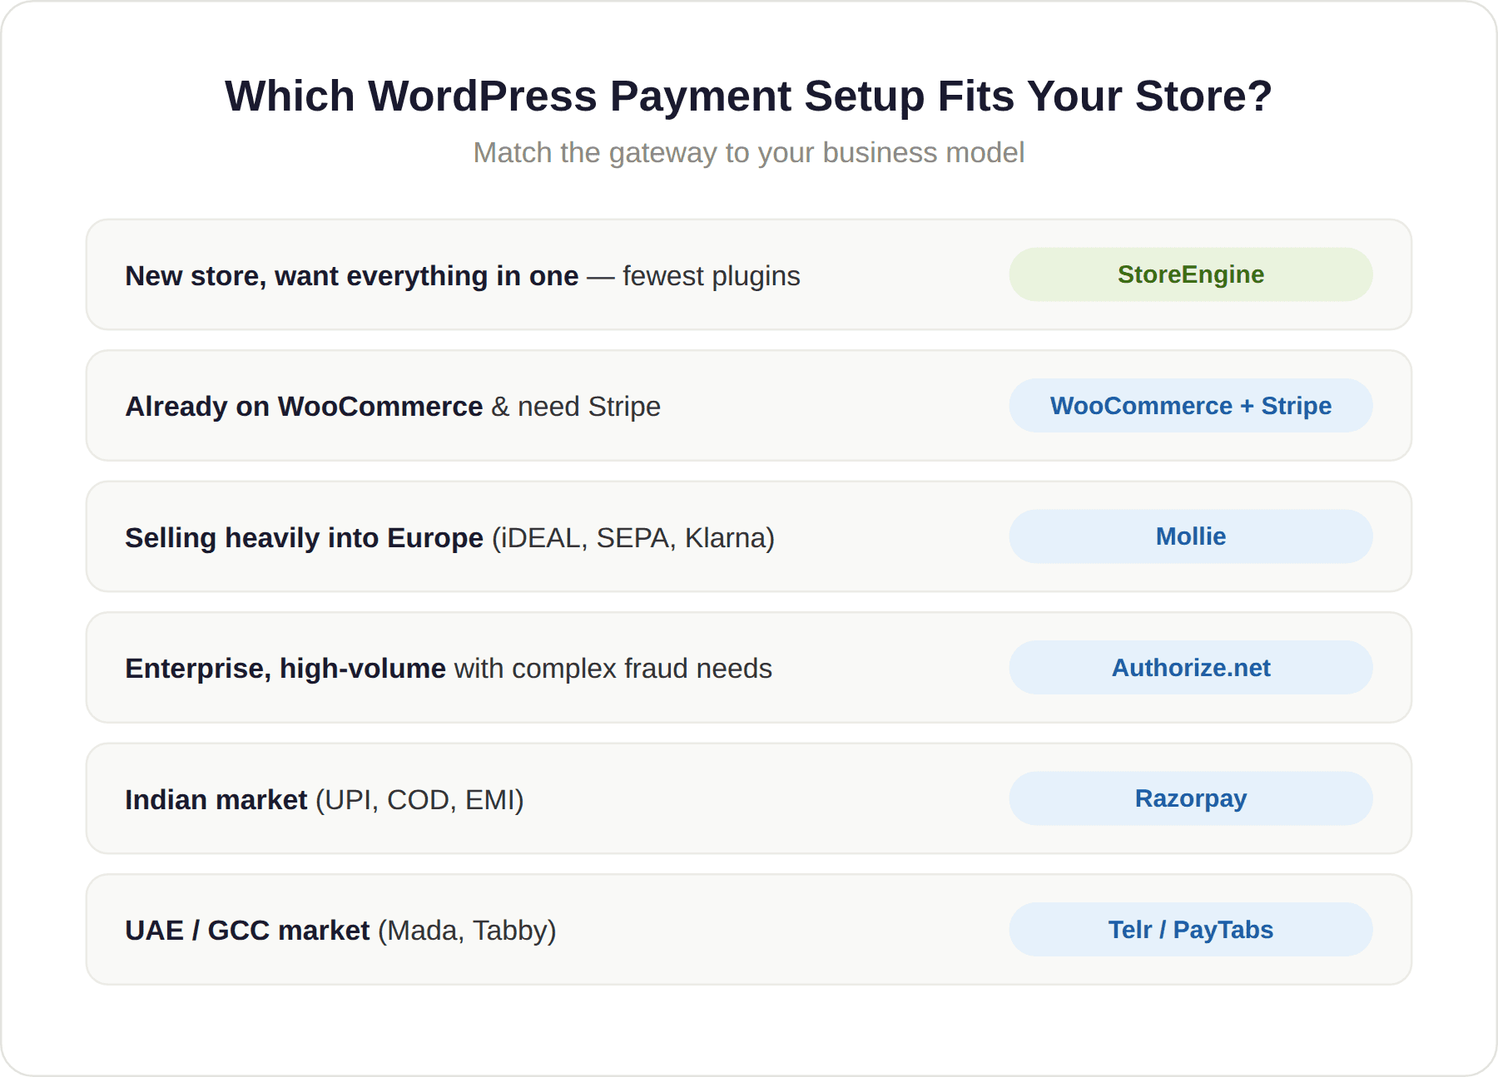Screen dimensions: 1498x1077
Task: Click the text 'Enterprise, high-volume with complex fraud needs'
Action: pos(449,669)
